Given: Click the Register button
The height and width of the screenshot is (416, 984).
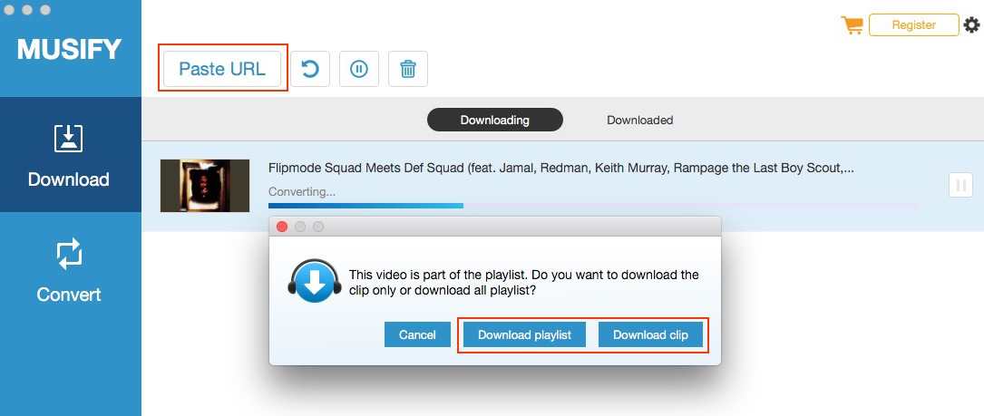Looking at the screenshot, I should tap(914, 25).
